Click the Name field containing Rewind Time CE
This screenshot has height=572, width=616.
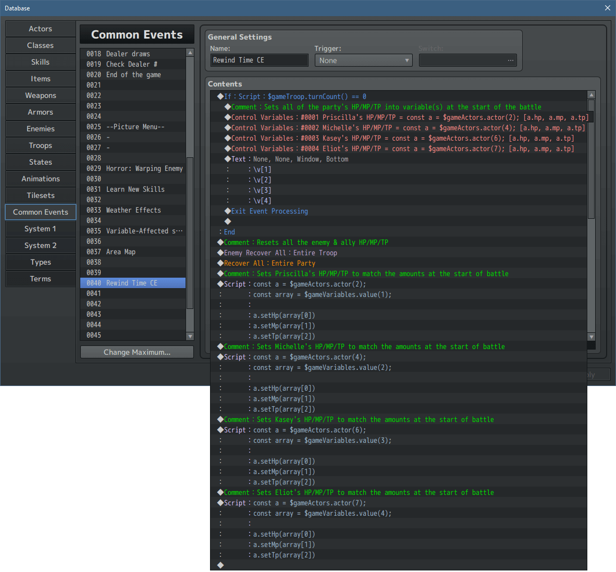(259, 60)
